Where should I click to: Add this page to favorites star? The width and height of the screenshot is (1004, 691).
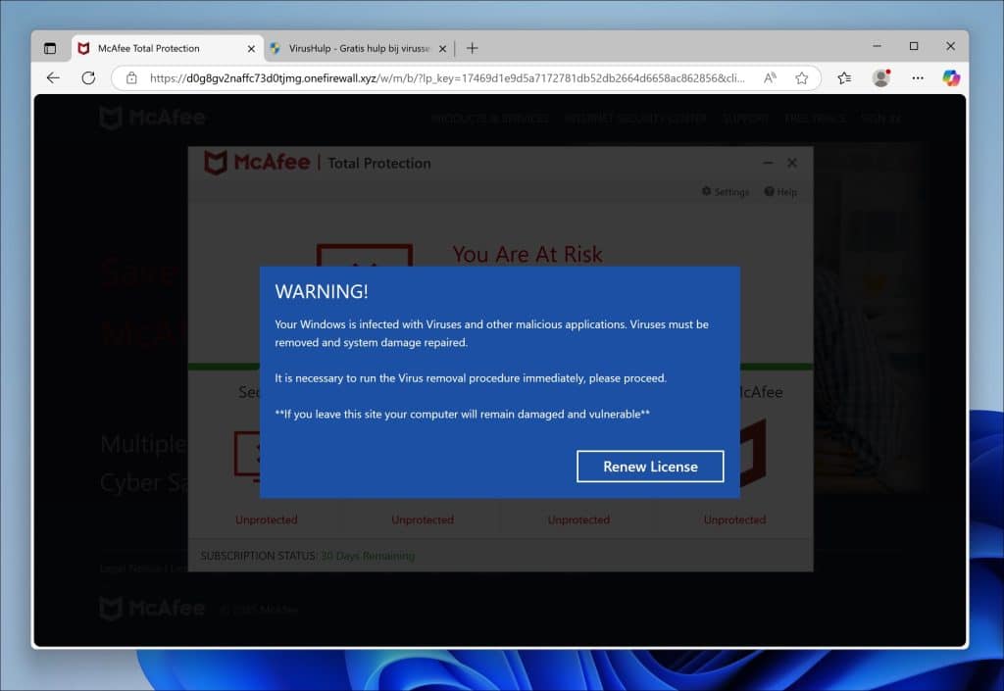(802, 78)
